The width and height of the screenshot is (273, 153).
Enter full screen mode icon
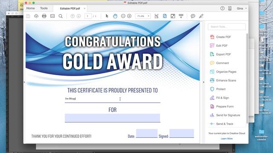click(173, 16)
